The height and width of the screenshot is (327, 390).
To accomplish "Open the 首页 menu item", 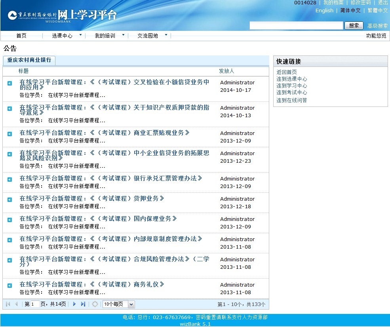I will [x=21, y=36].
